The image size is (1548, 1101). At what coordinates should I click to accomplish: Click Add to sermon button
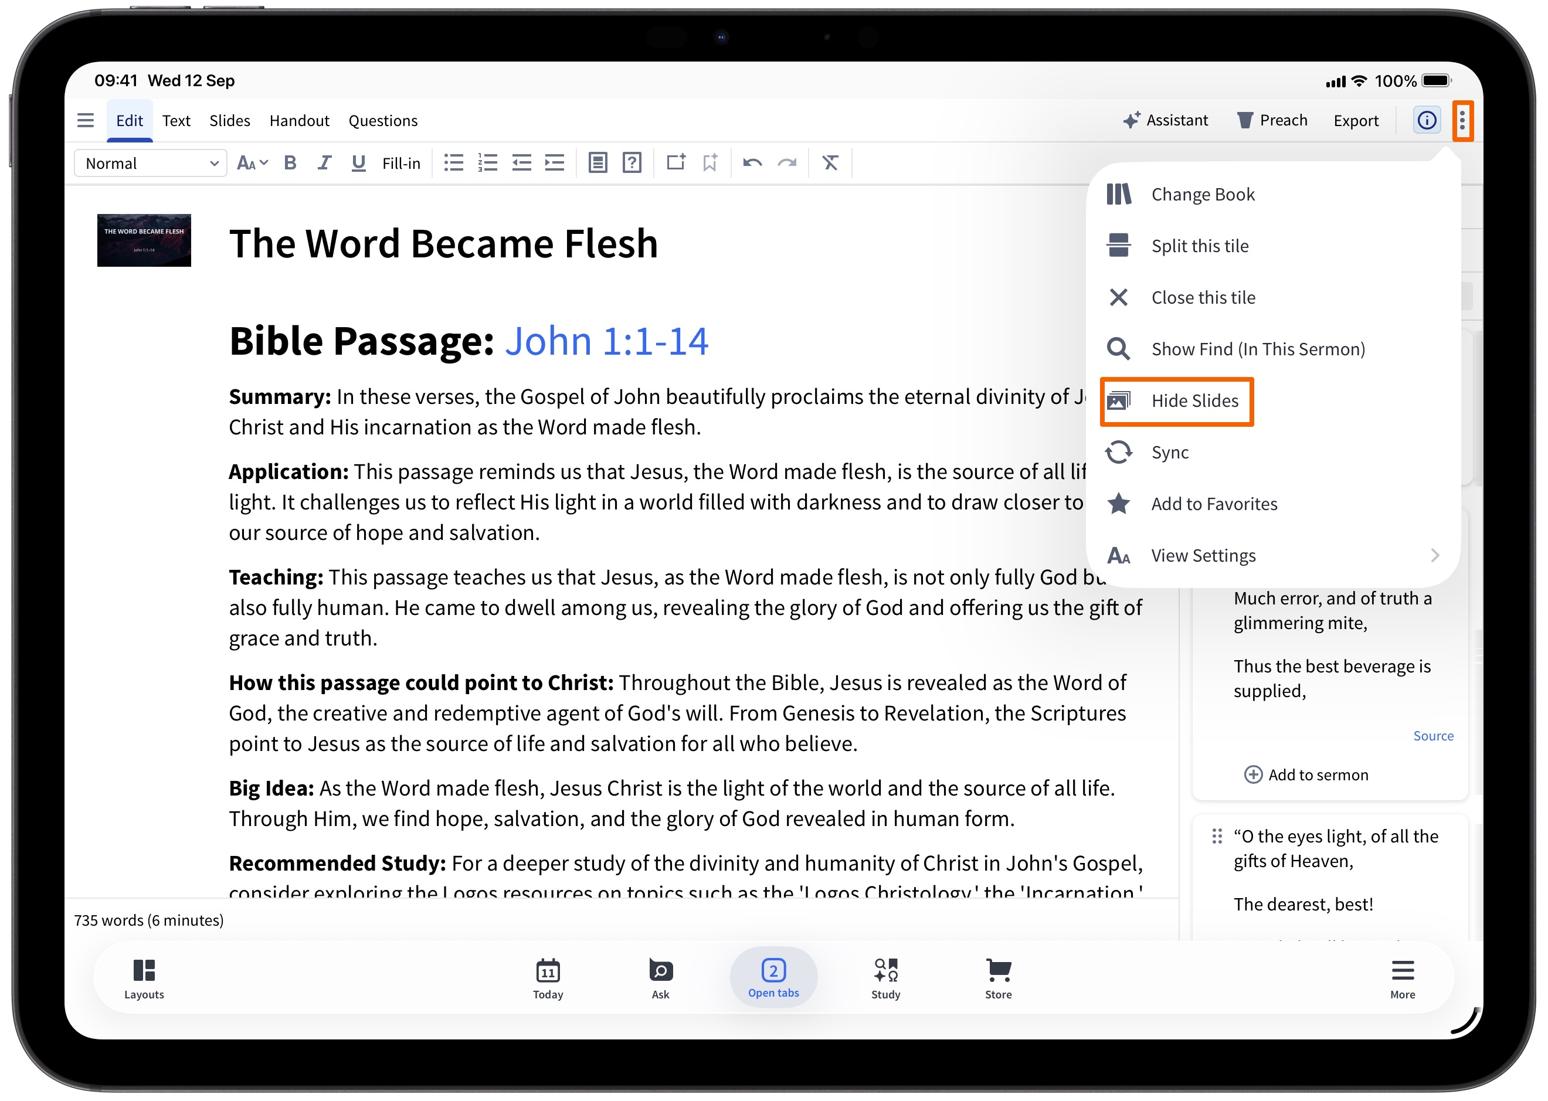pos(1306,775)
